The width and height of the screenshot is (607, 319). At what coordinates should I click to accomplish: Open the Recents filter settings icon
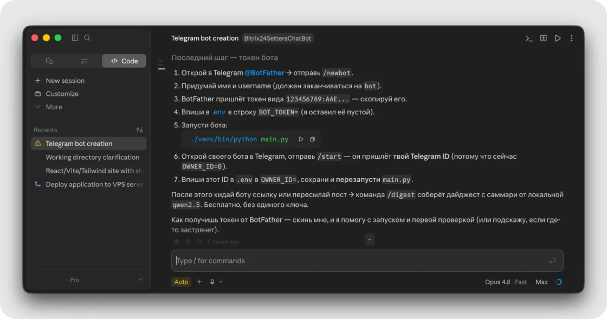click(140, 130)
